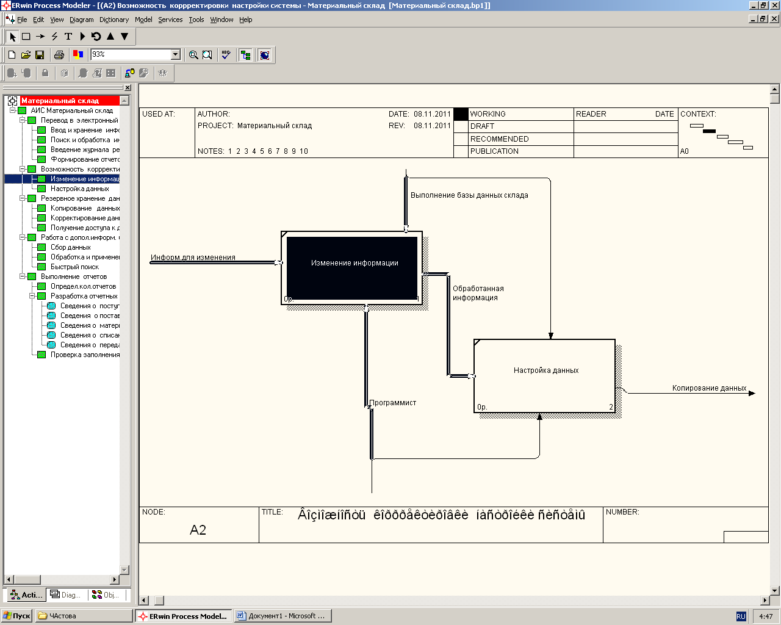Collapse the Выполнение отчетов node
Screen dimensions: 781x625
[23, 276]
